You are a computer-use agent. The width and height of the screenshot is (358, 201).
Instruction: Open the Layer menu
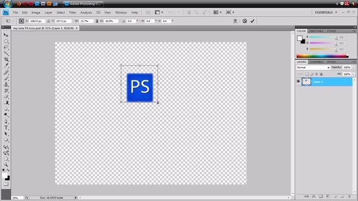click(48, 12)
